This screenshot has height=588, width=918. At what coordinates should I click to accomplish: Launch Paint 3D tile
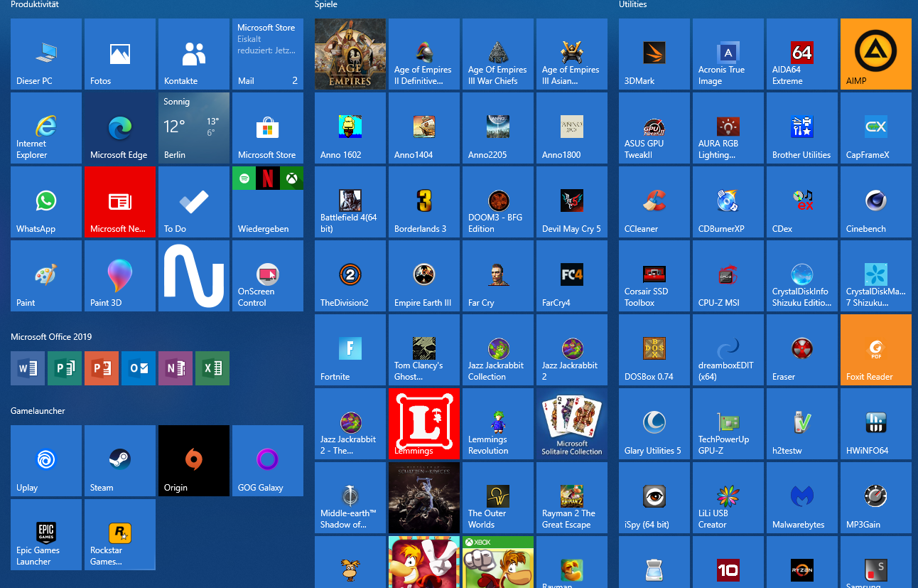coord(120,276)
